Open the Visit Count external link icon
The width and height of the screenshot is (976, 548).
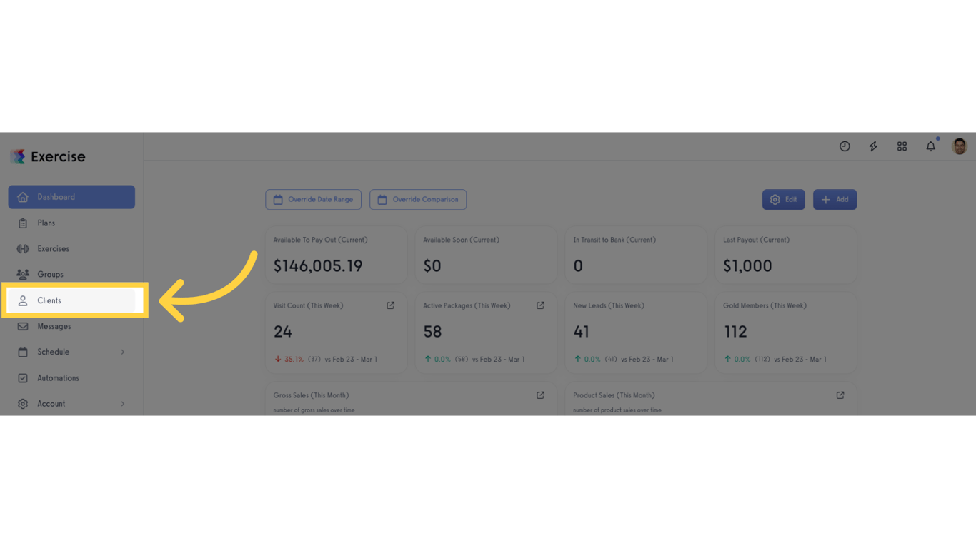390,305
